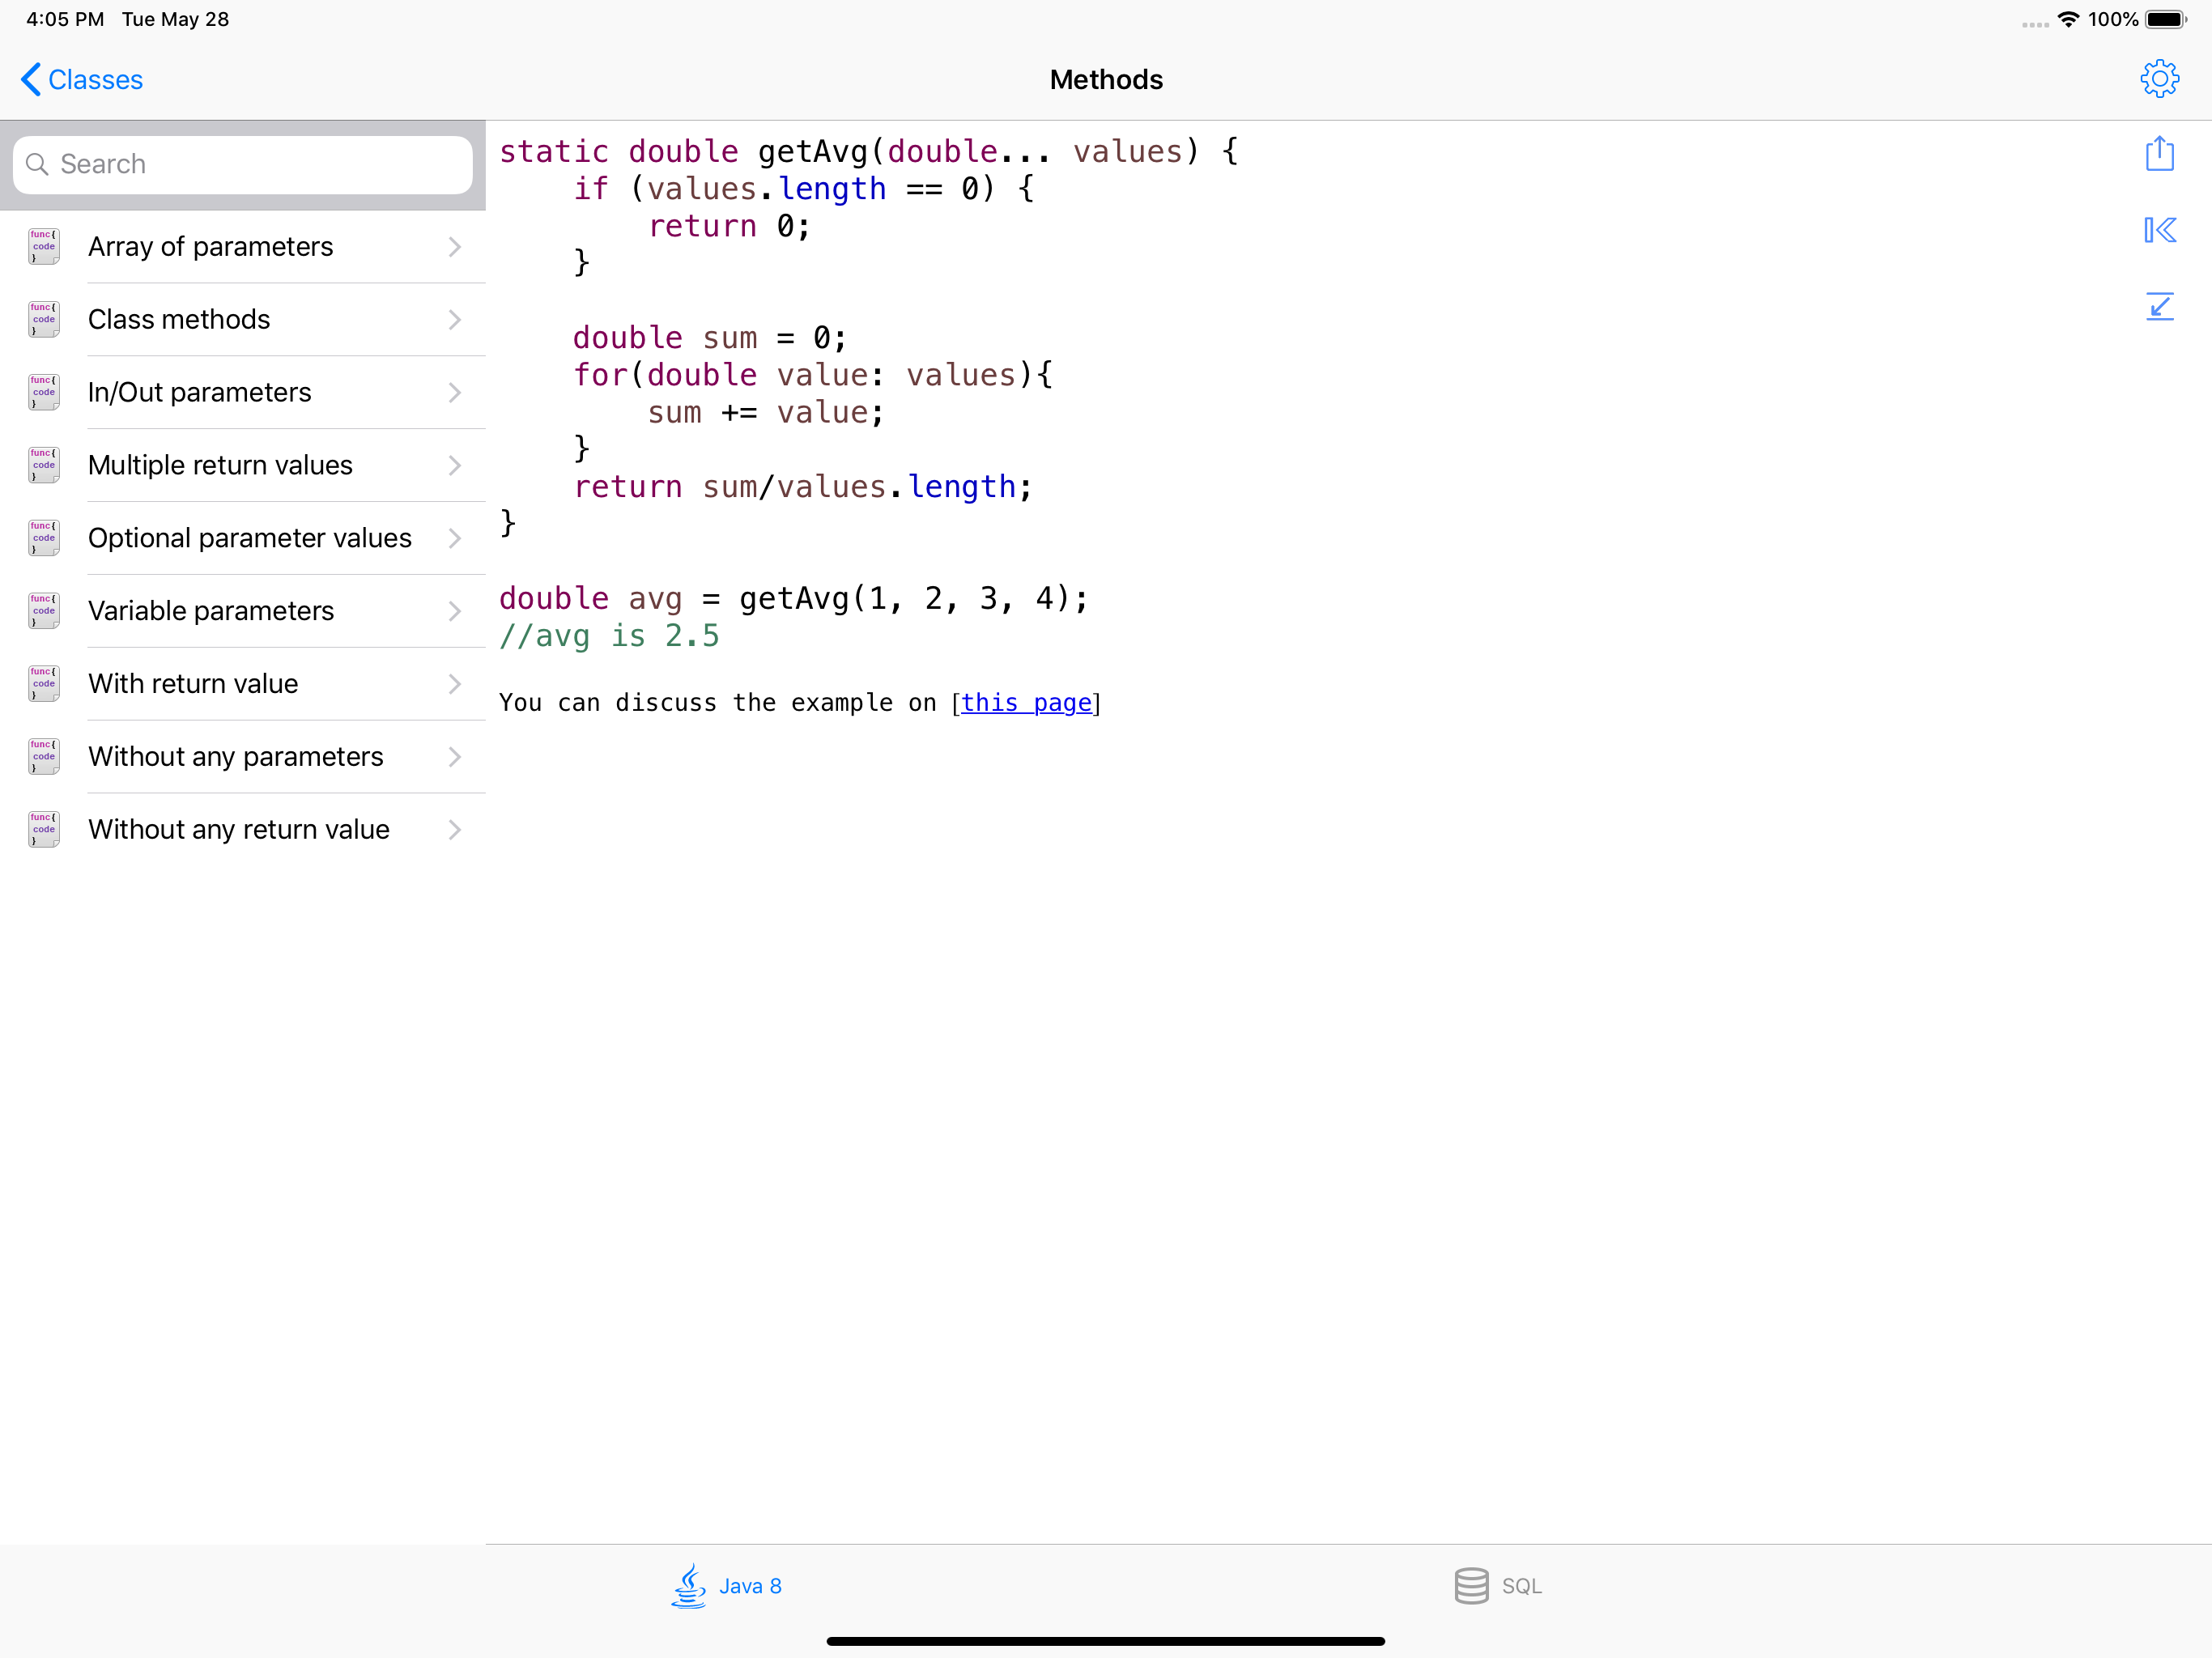
Task: Open Without any return value topic
Action: pyautogui.click(x=239, y=829)
